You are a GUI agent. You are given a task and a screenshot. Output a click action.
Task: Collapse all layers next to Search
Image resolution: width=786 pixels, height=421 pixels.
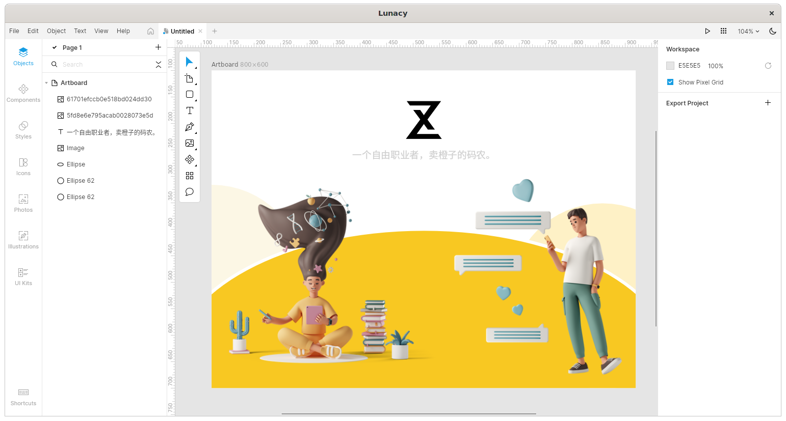pyautogui.click(x=159, y=65)
